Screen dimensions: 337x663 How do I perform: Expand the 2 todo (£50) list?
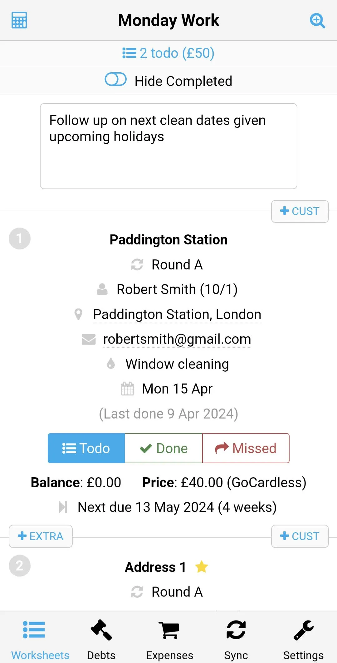pyautogui.click(x=168, y=53)
